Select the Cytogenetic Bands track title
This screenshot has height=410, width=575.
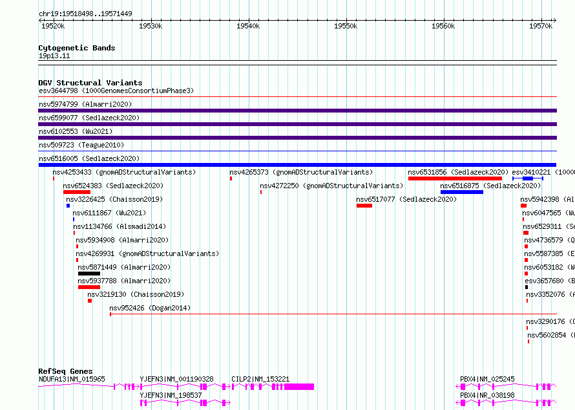click(x=77, y=48)
